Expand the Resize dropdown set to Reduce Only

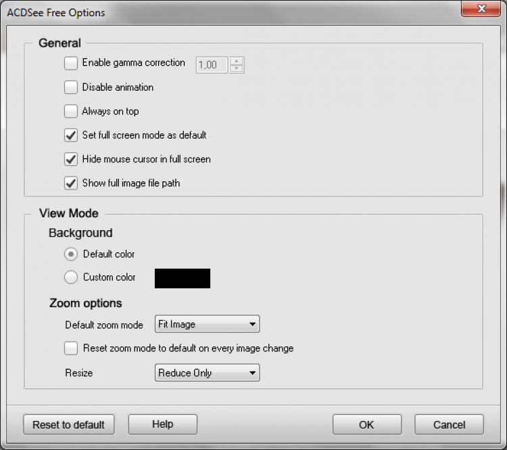coord(207,373)
